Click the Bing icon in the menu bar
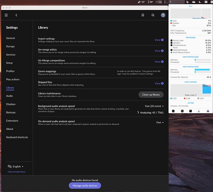 pyautogui.click(x=187, y=2)
